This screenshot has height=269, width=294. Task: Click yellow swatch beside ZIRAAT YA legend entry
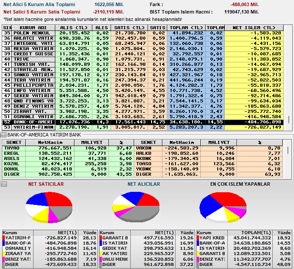click(x=3, y=254)
